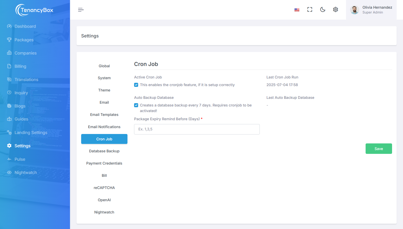Switch to dark mode

coord(323,9)
